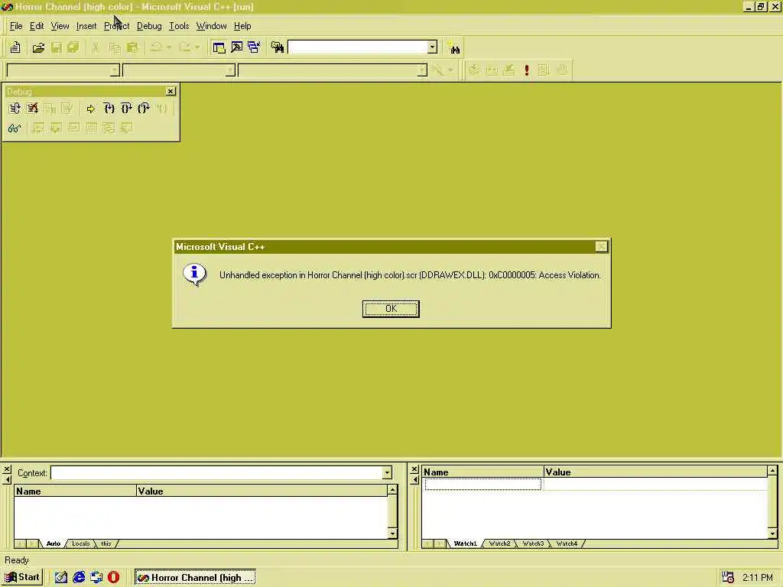Select the 'this' tab in Variables pane
This screenshot has width=783, height=587.
point(106,543)
